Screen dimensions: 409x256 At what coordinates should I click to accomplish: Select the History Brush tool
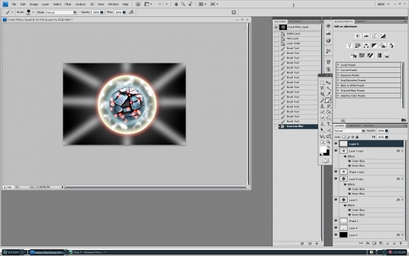[329, 106]
